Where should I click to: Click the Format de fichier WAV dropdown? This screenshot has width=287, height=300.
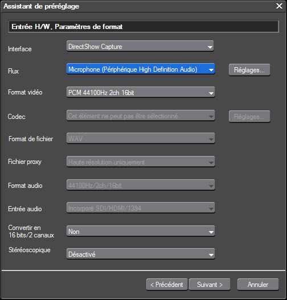coord(141,138)
